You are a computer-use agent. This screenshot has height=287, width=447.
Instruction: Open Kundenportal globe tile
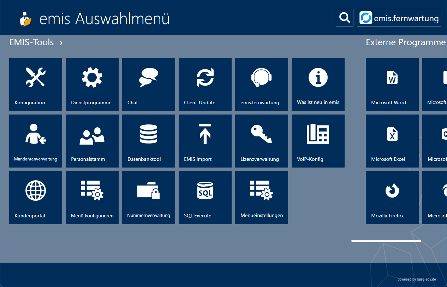coord(36,198)
